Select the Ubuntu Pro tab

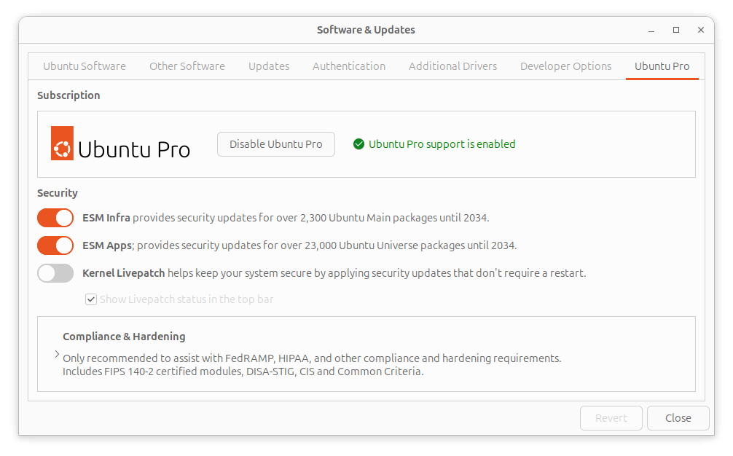[x=662, y=66]
